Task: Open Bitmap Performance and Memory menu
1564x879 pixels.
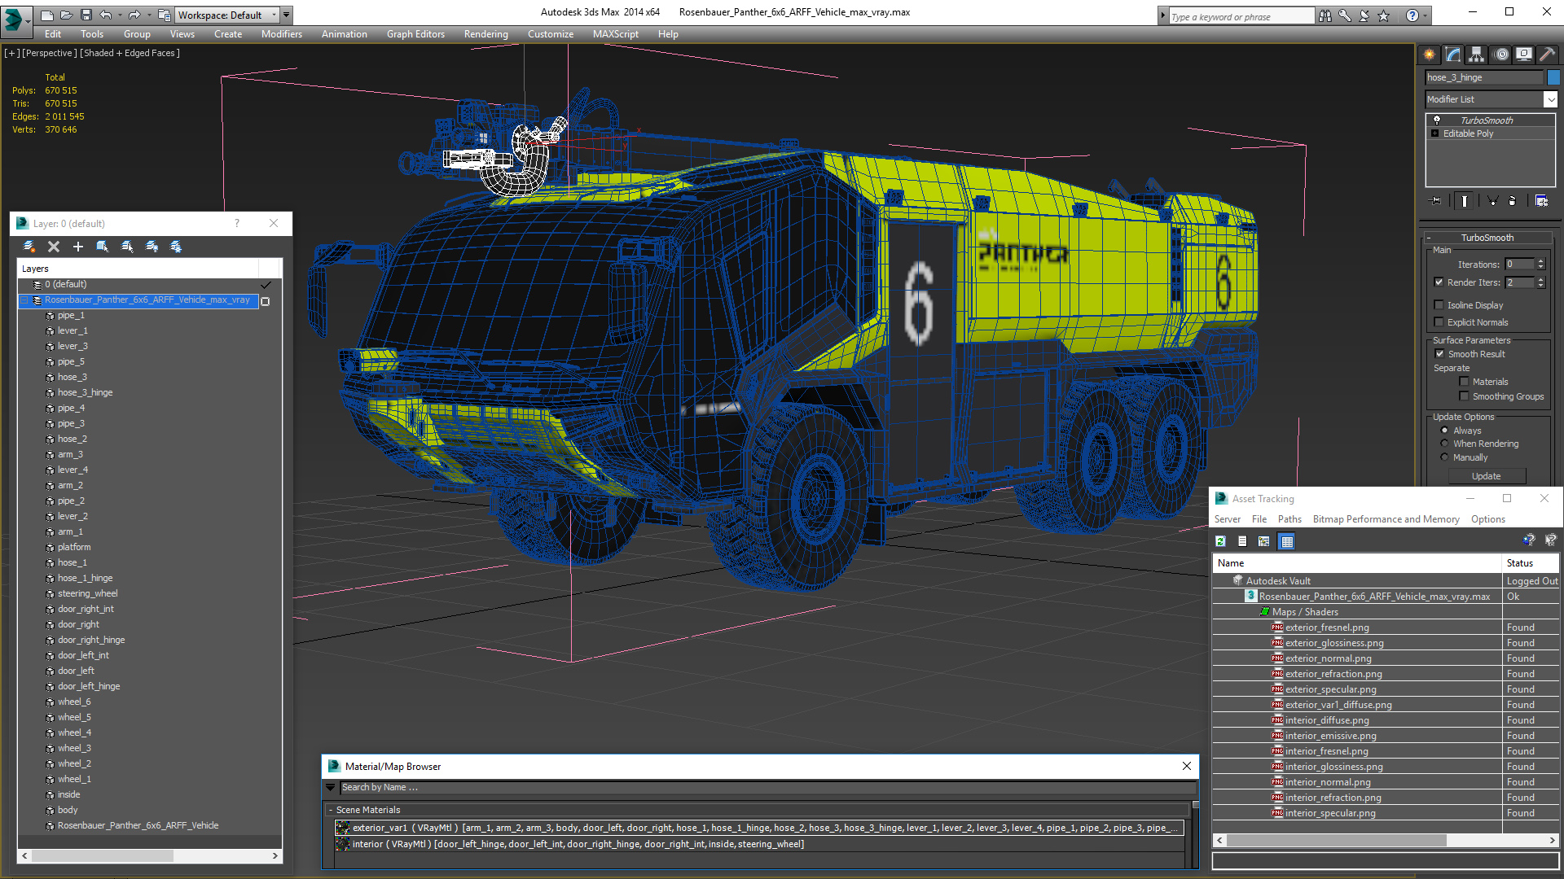Action: click(1386, 519)
